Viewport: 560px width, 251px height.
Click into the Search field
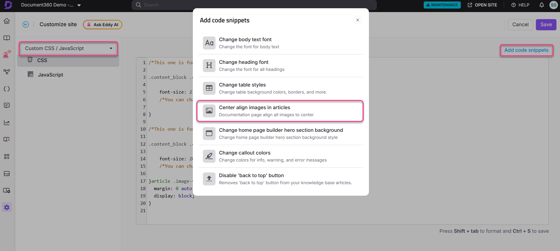point(254,5)
